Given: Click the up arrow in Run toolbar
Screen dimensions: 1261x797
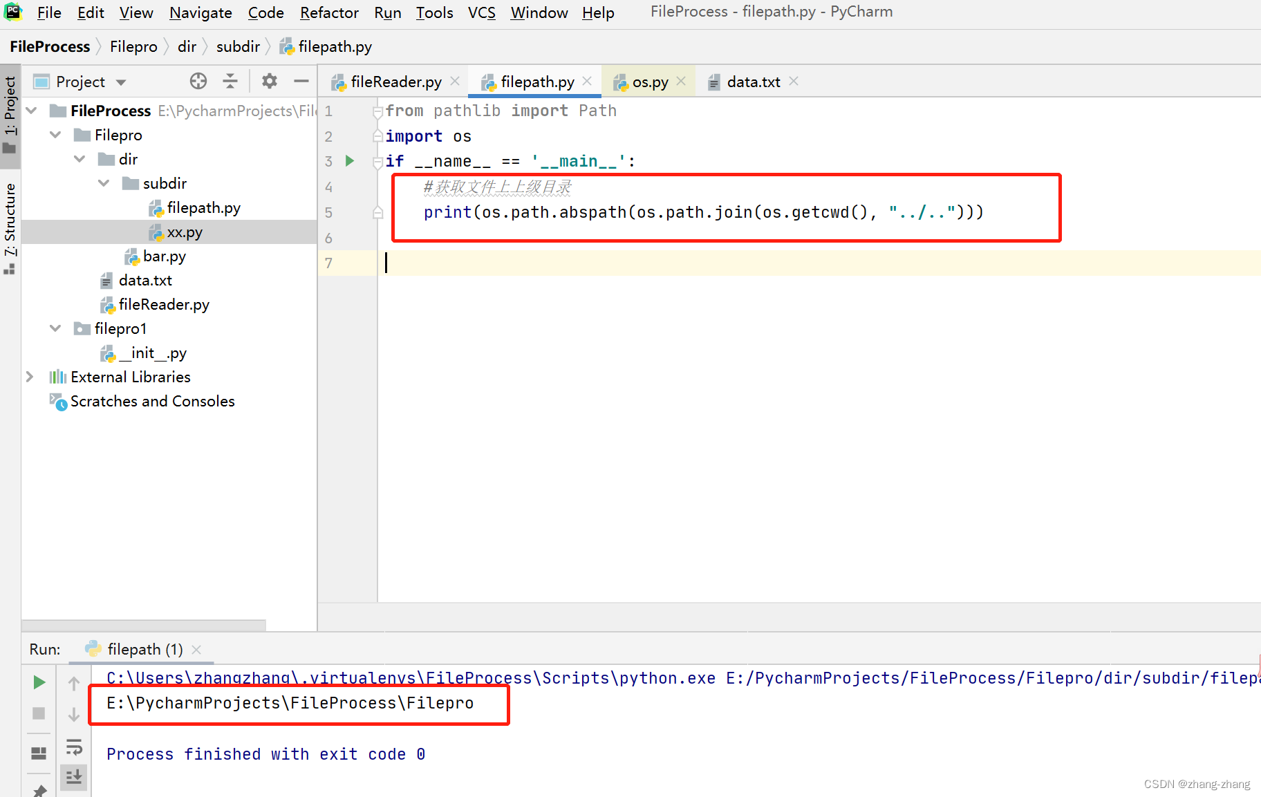Looking at the screenshot, I should click(x=74, y=684).
